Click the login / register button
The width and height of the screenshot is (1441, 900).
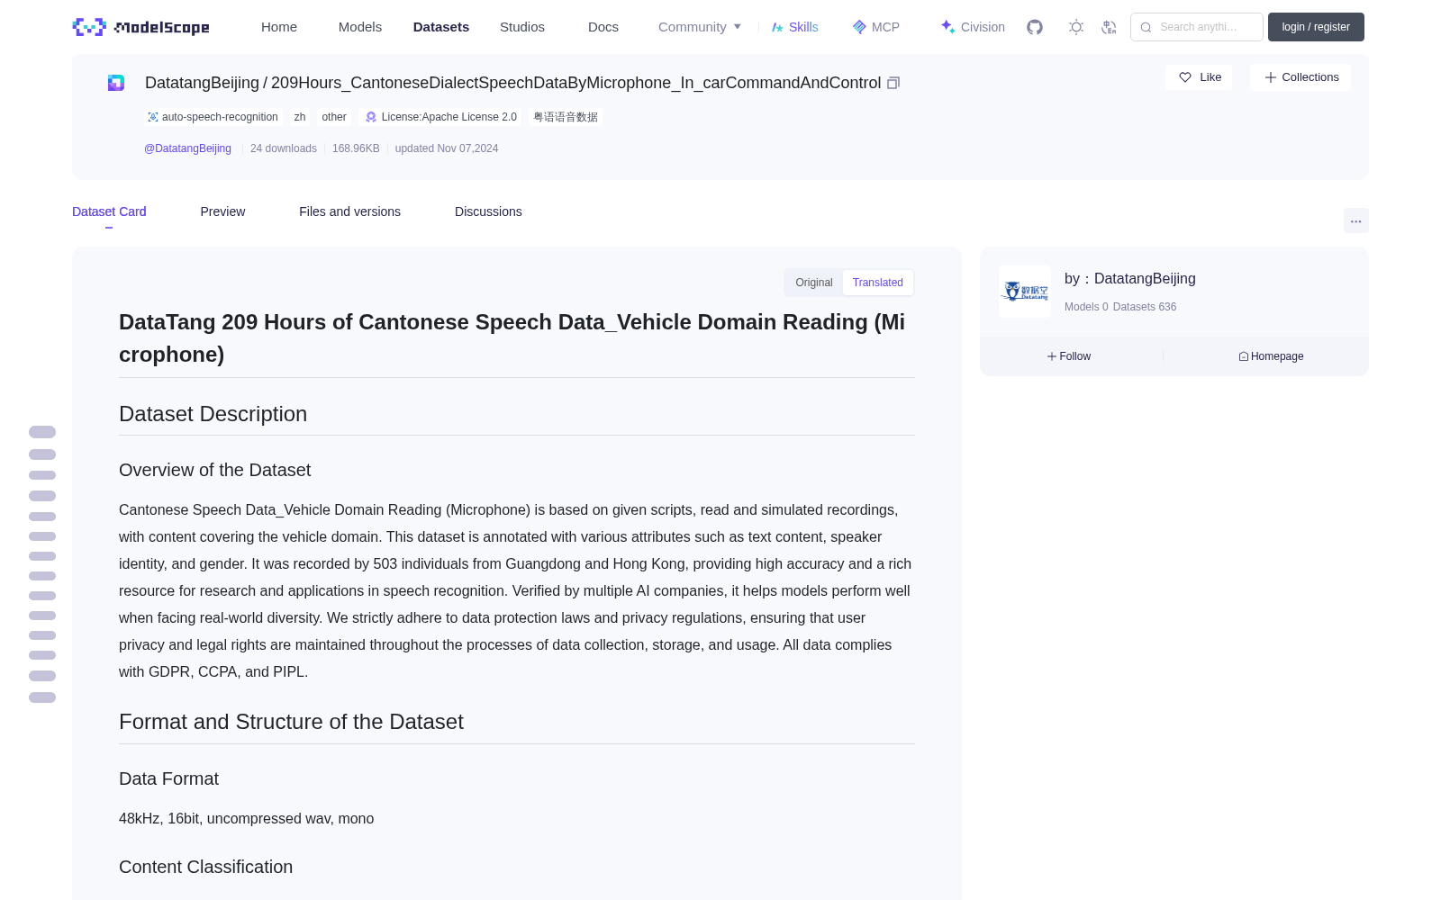[1316, 27]
